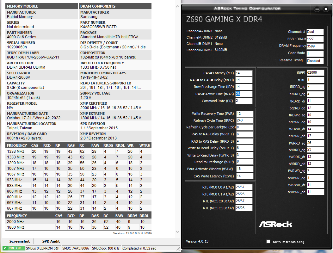Click the FSB : DRAM ratio field
This screenshot has width=333, height=253.
pos(315,39)
